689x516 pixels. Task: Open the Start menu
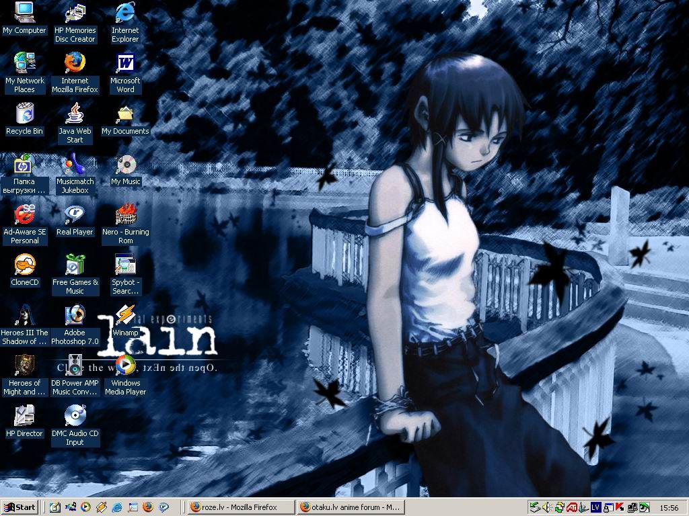(20, 507)
